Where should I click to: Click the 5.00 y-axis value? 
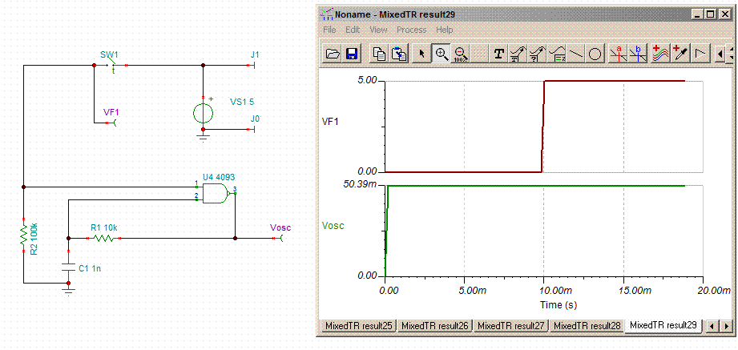pyautogui.click(x=368, y=80)
